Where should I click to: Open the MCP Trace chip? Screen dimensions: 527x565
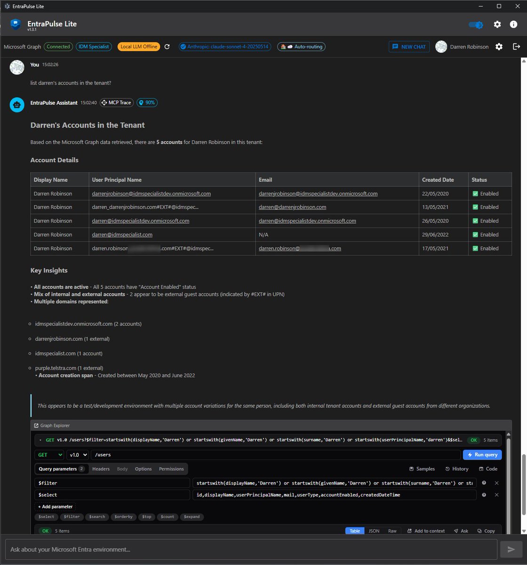117,103
